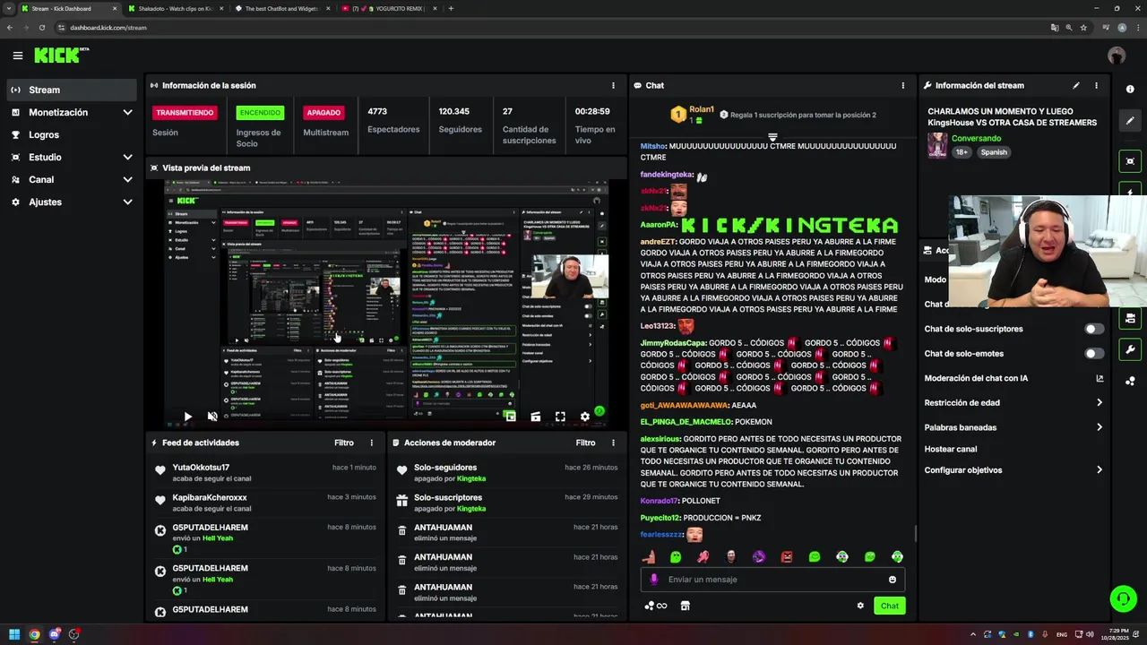
Task: Open chat settings gear below the message box
Action: 860,606
